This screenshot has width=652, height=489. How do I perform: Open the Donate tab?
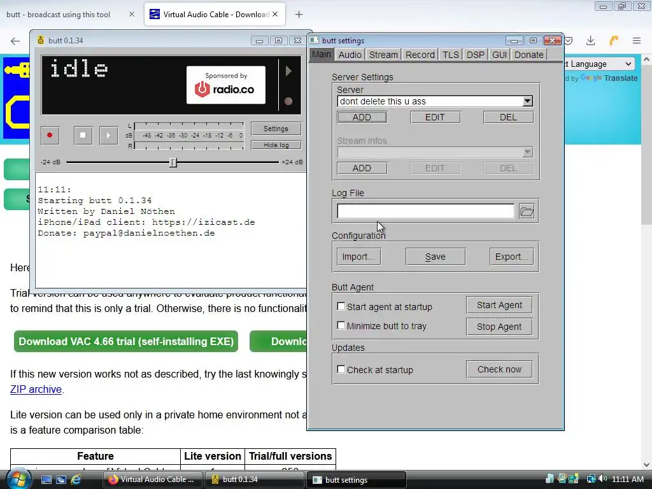point(529,55)
